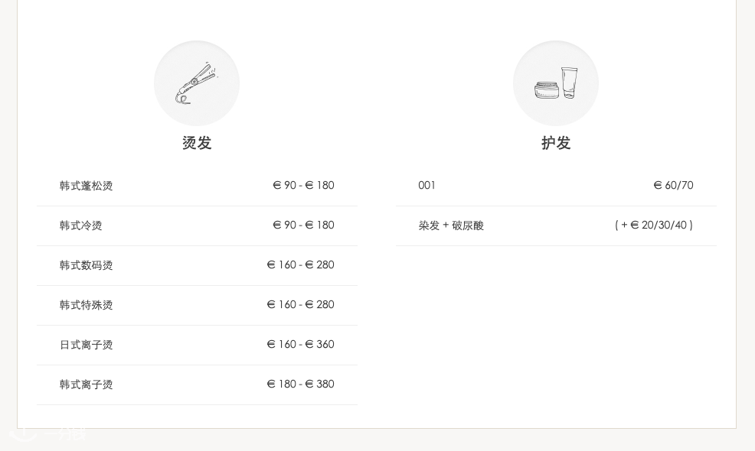Viewport: 755px width, 451px height.
Task: Click the ( + € 20/30/40 ) price
Action: [654, 225]
